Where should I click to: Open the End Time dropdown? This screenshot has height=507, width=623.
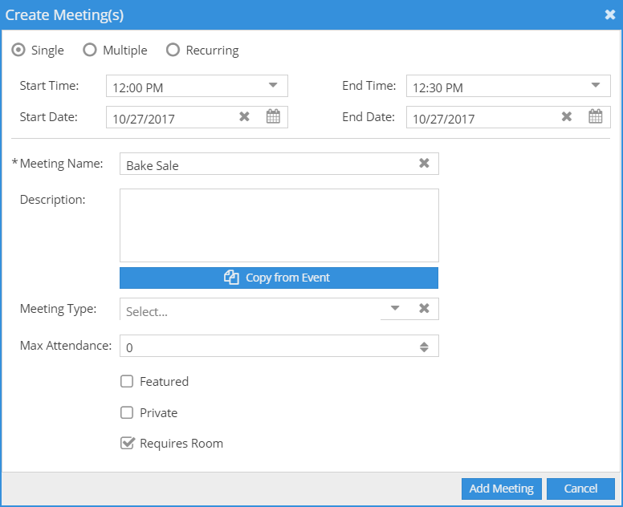click(595, 85)
